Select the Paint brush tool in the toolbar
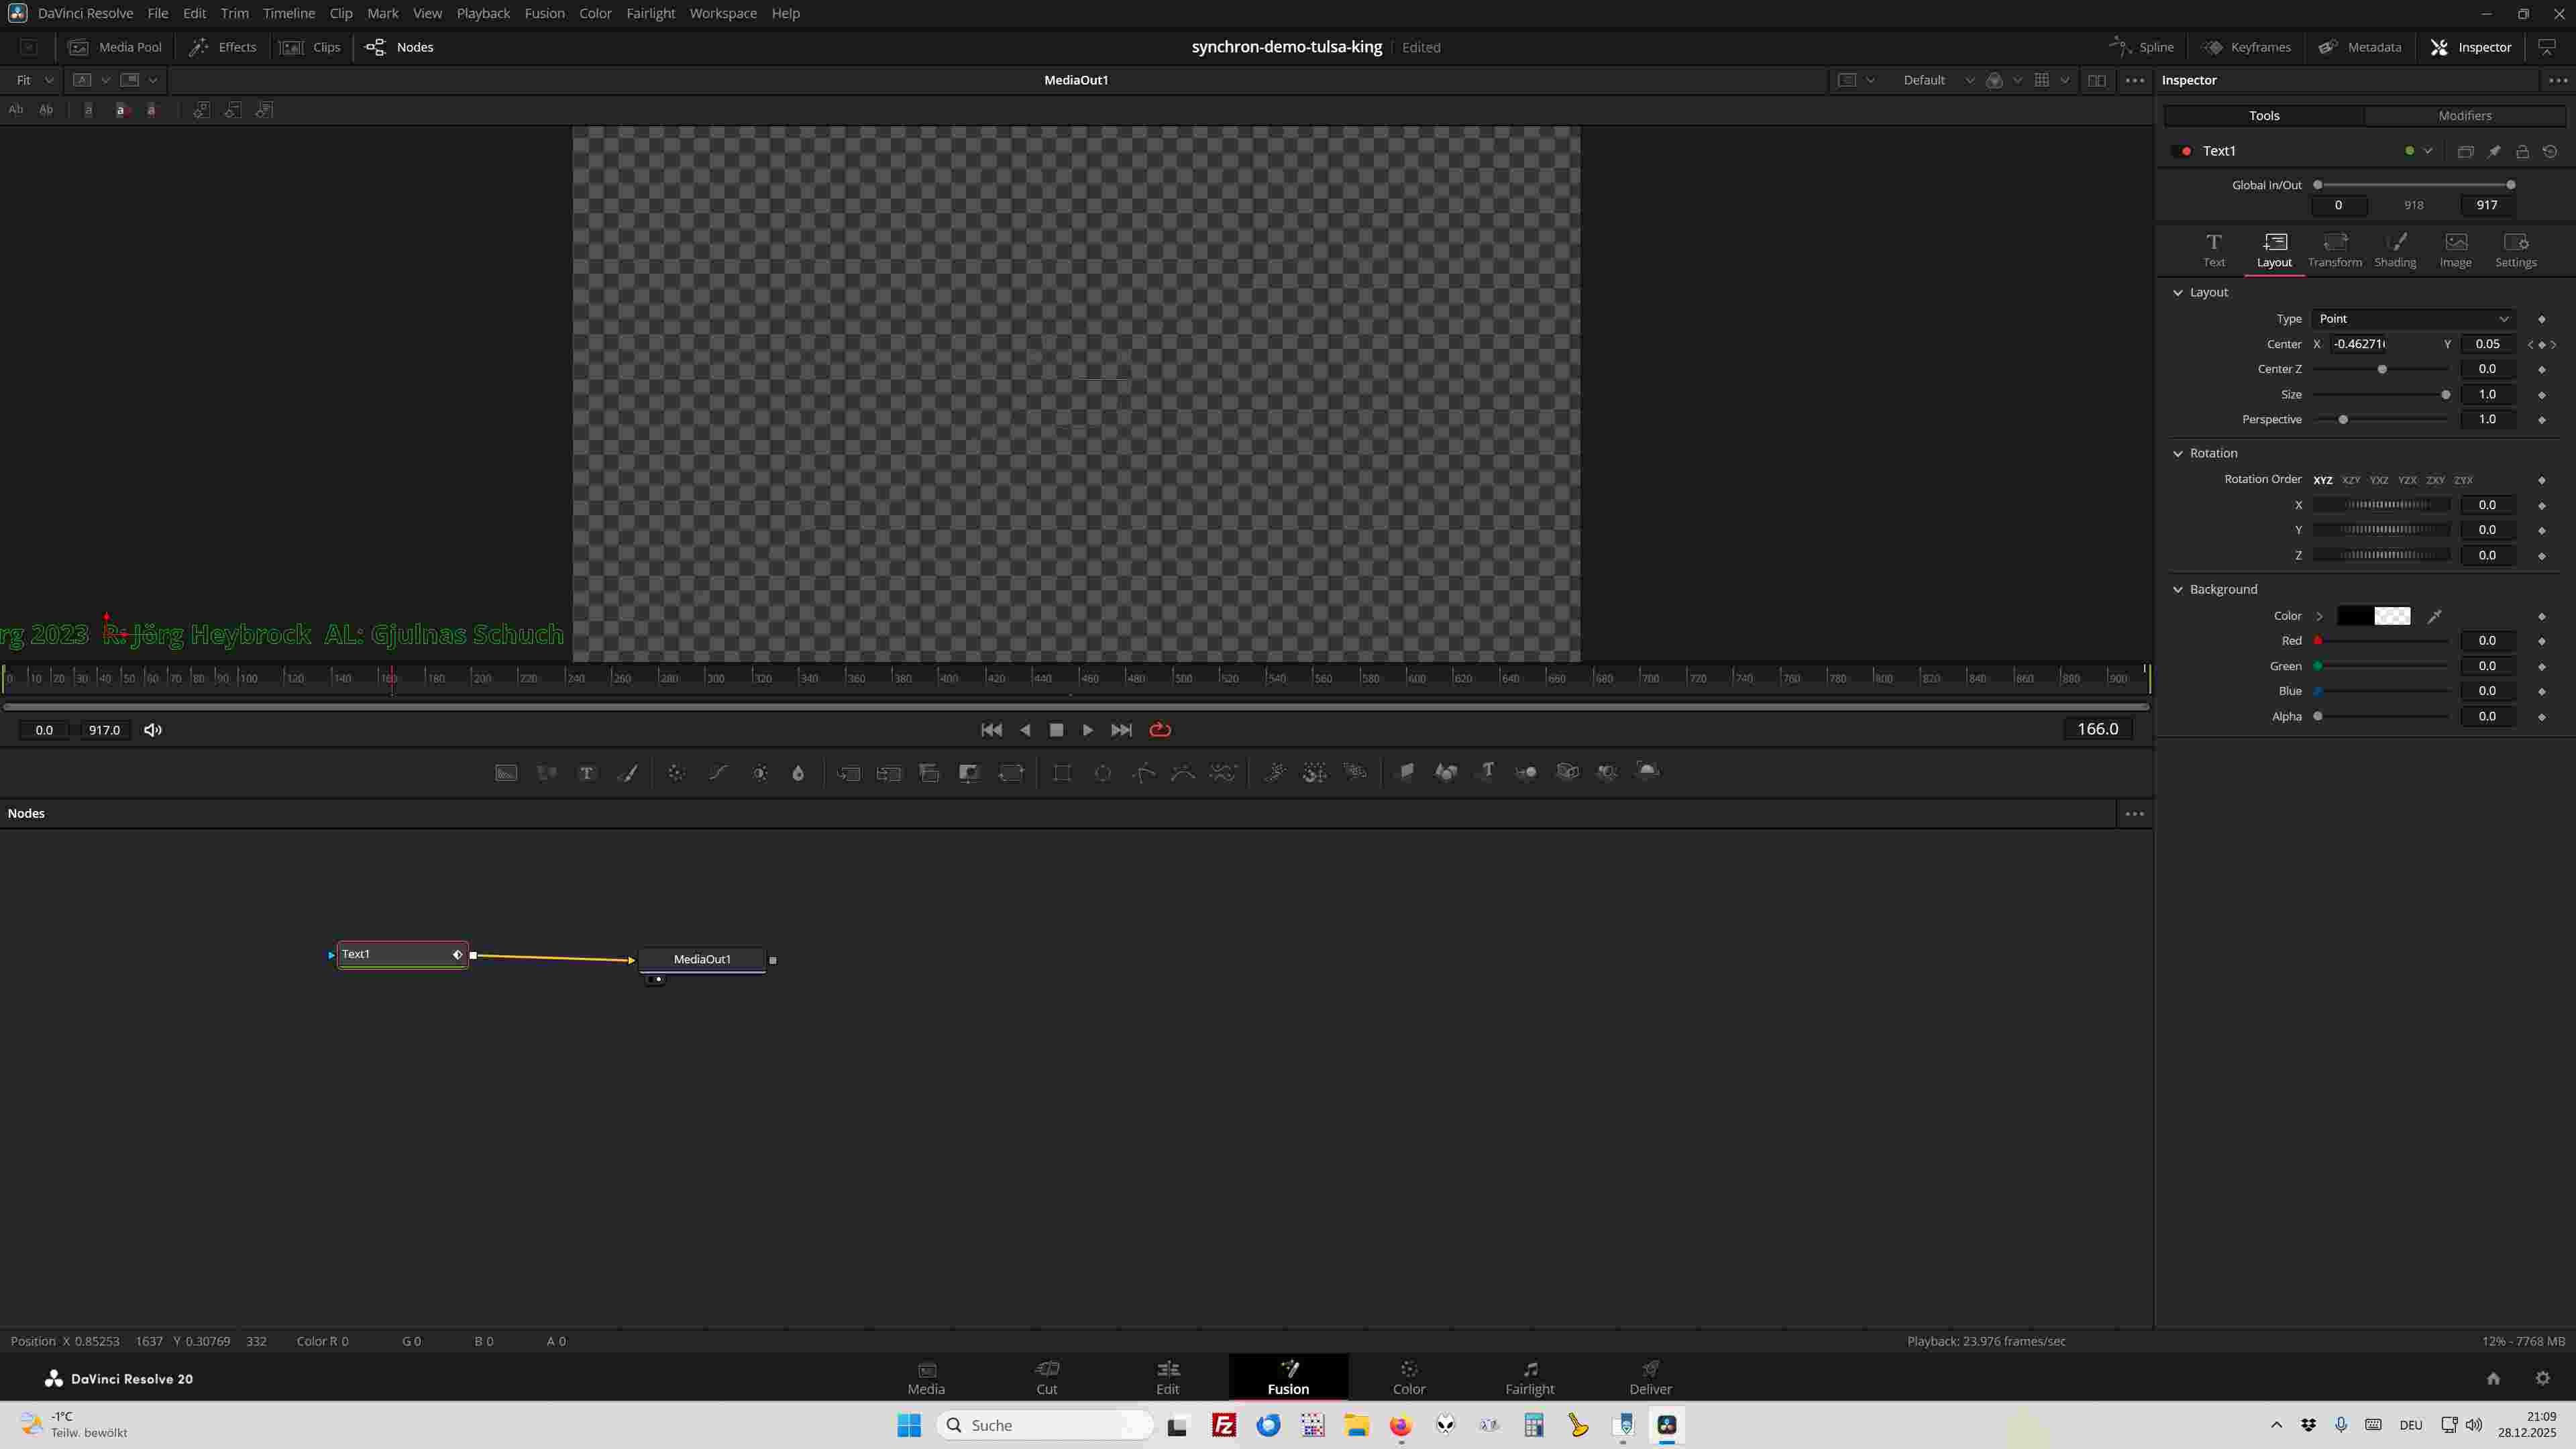The height and width of the screenshot is (1449, 2576). (628, 772)
